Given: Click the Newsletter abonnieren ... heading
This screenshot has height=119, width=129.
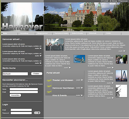Looking at the screenshot, I should [x=15, y=80].
